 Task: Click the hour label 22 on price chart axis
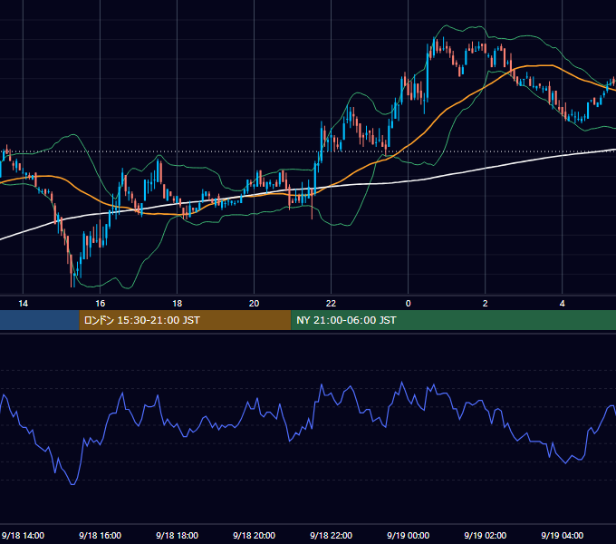point(332,304)
